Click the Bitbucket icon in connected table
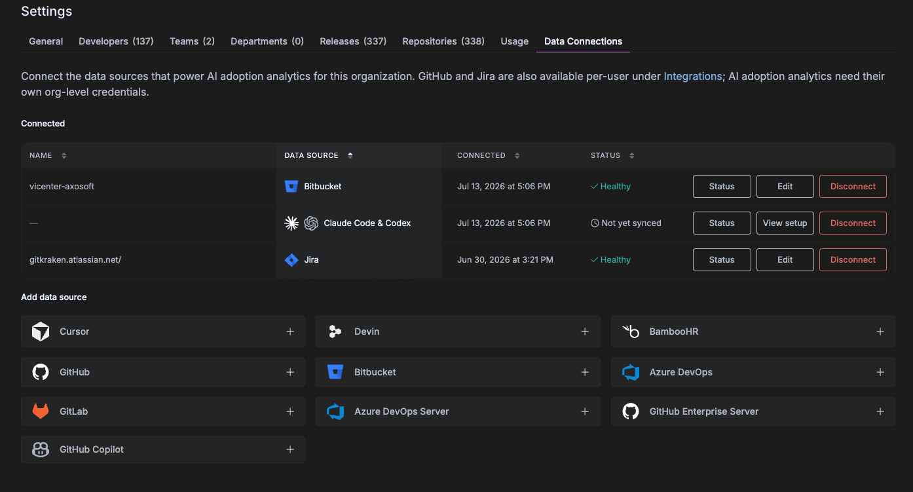913x492 pixels. click(291, 187)
